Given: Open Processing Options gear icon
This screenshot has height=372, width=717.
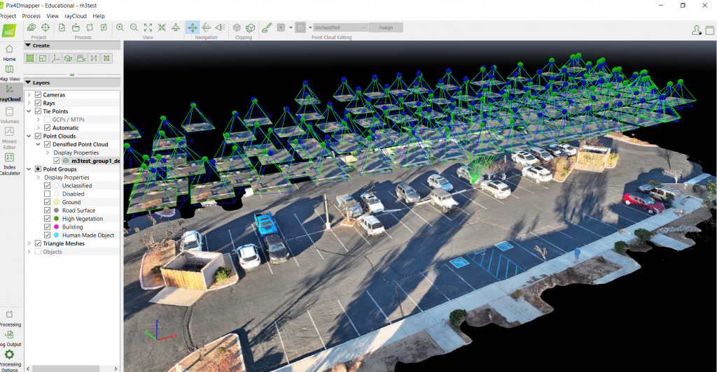Looking at the screenshot, I should [x=9, y=357].
